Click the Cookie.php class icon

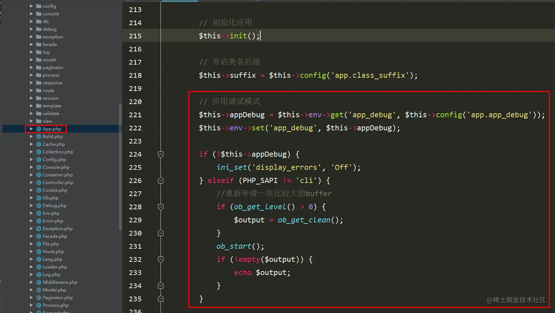coord(39,191)
